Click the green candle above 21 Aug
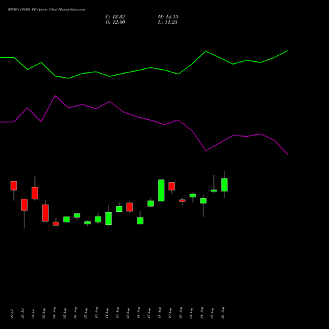Viewport: 329px width, 329px height. [x=193, y=195]
